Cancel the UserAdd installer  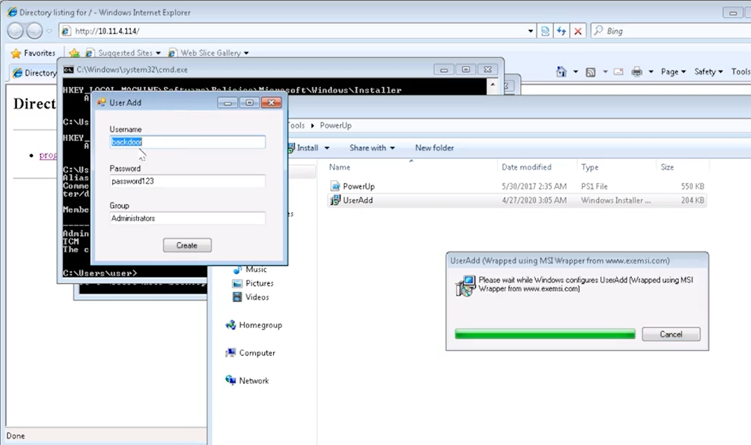[x=670, y=334]
